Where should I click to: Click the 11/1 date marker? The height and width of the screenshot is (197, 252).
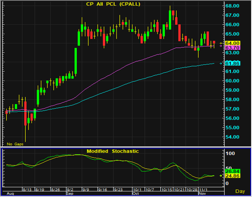click(x=202, y=190)
